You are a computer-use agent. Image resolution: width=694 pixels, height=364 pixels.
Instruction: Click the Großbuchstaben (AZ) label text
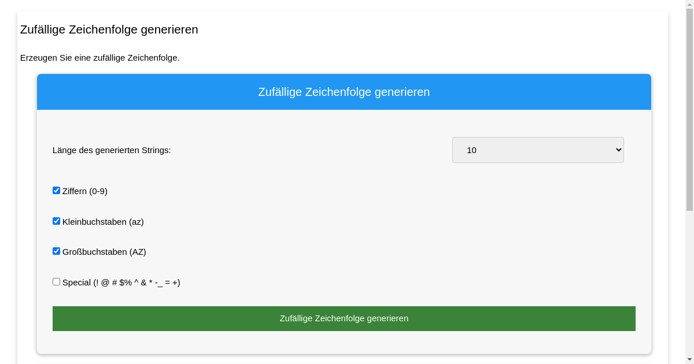pos(105,252)
